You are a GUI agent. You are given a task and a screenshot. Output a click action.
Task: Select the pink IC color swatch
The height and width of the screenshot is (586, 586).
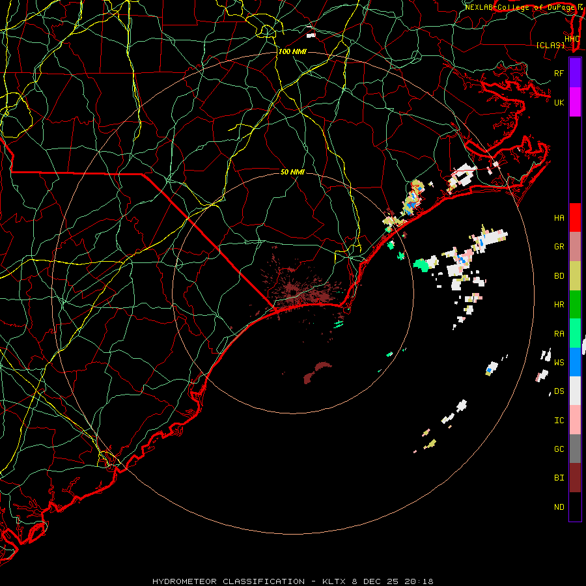pyautogui.click(x=575, y=420)
